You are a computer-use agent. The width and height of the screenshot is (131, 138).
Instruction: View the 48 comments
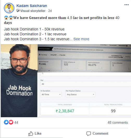118,122
